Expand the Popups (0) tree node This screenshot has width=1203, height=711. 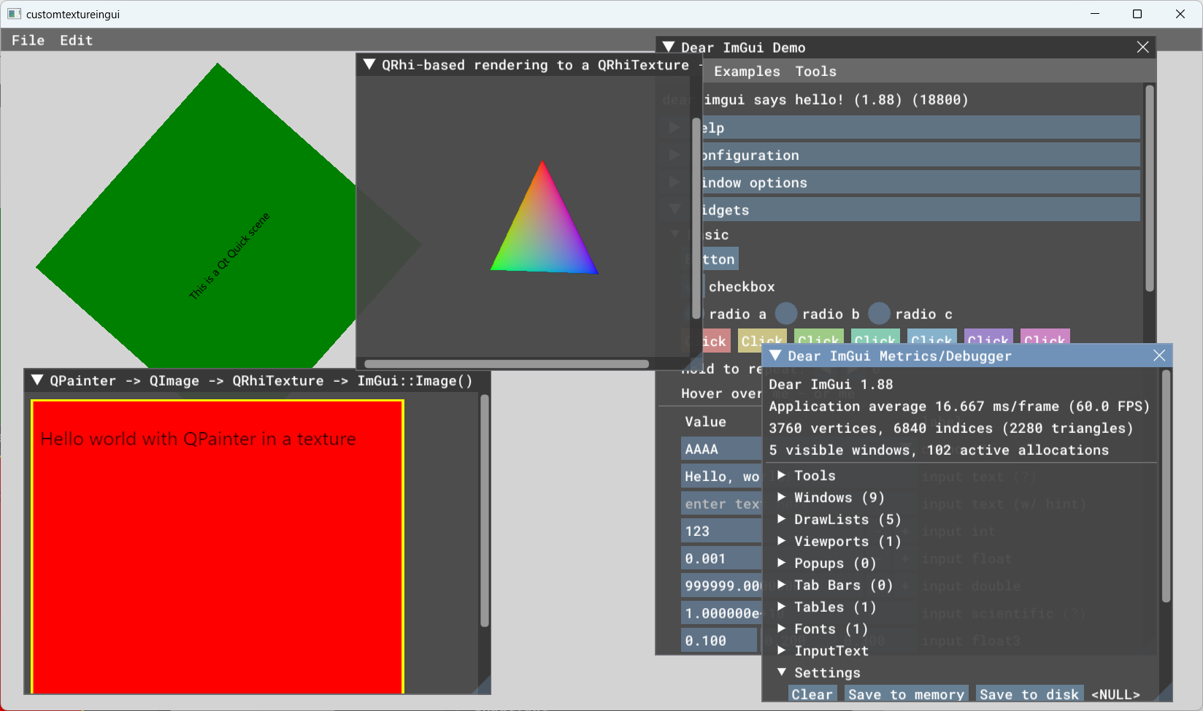pos(782,563)
